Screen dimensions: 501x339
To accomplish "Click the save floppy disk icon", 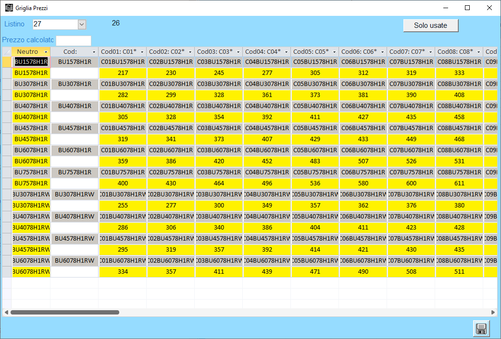I will [x=481, y=328].
